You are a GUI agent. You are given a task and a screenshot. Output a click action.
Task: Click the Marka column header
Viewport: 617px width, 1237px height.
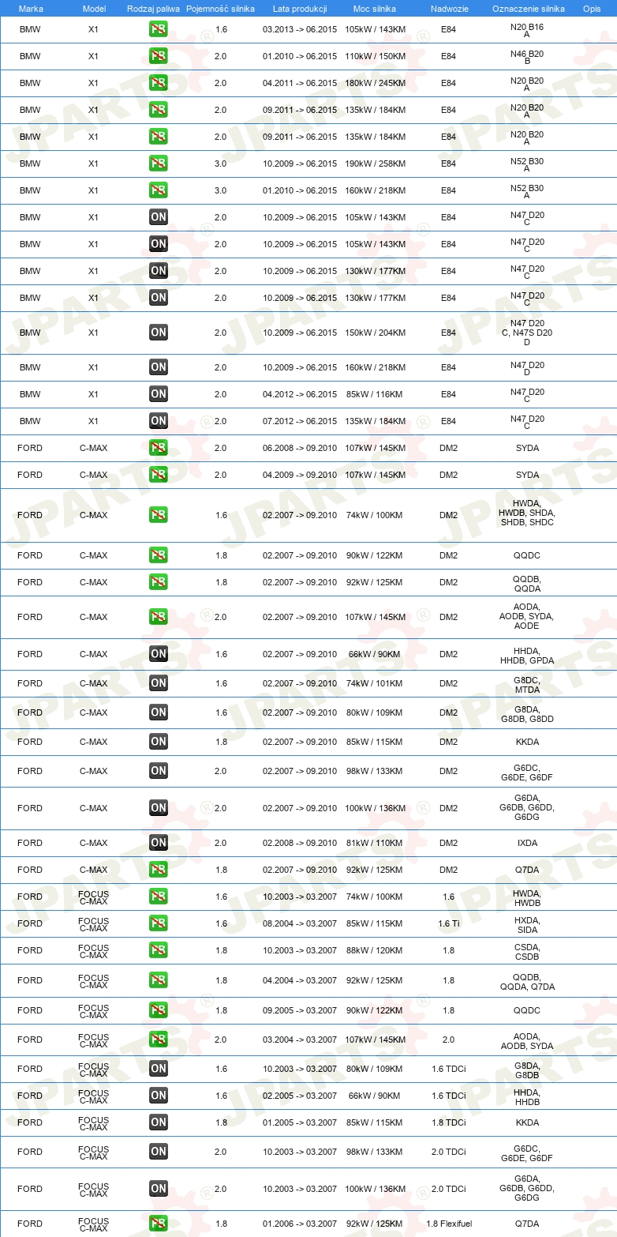pos(31,8)
